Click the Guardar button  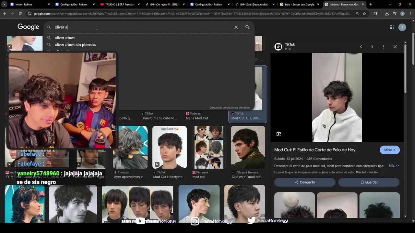coord(369,182)
